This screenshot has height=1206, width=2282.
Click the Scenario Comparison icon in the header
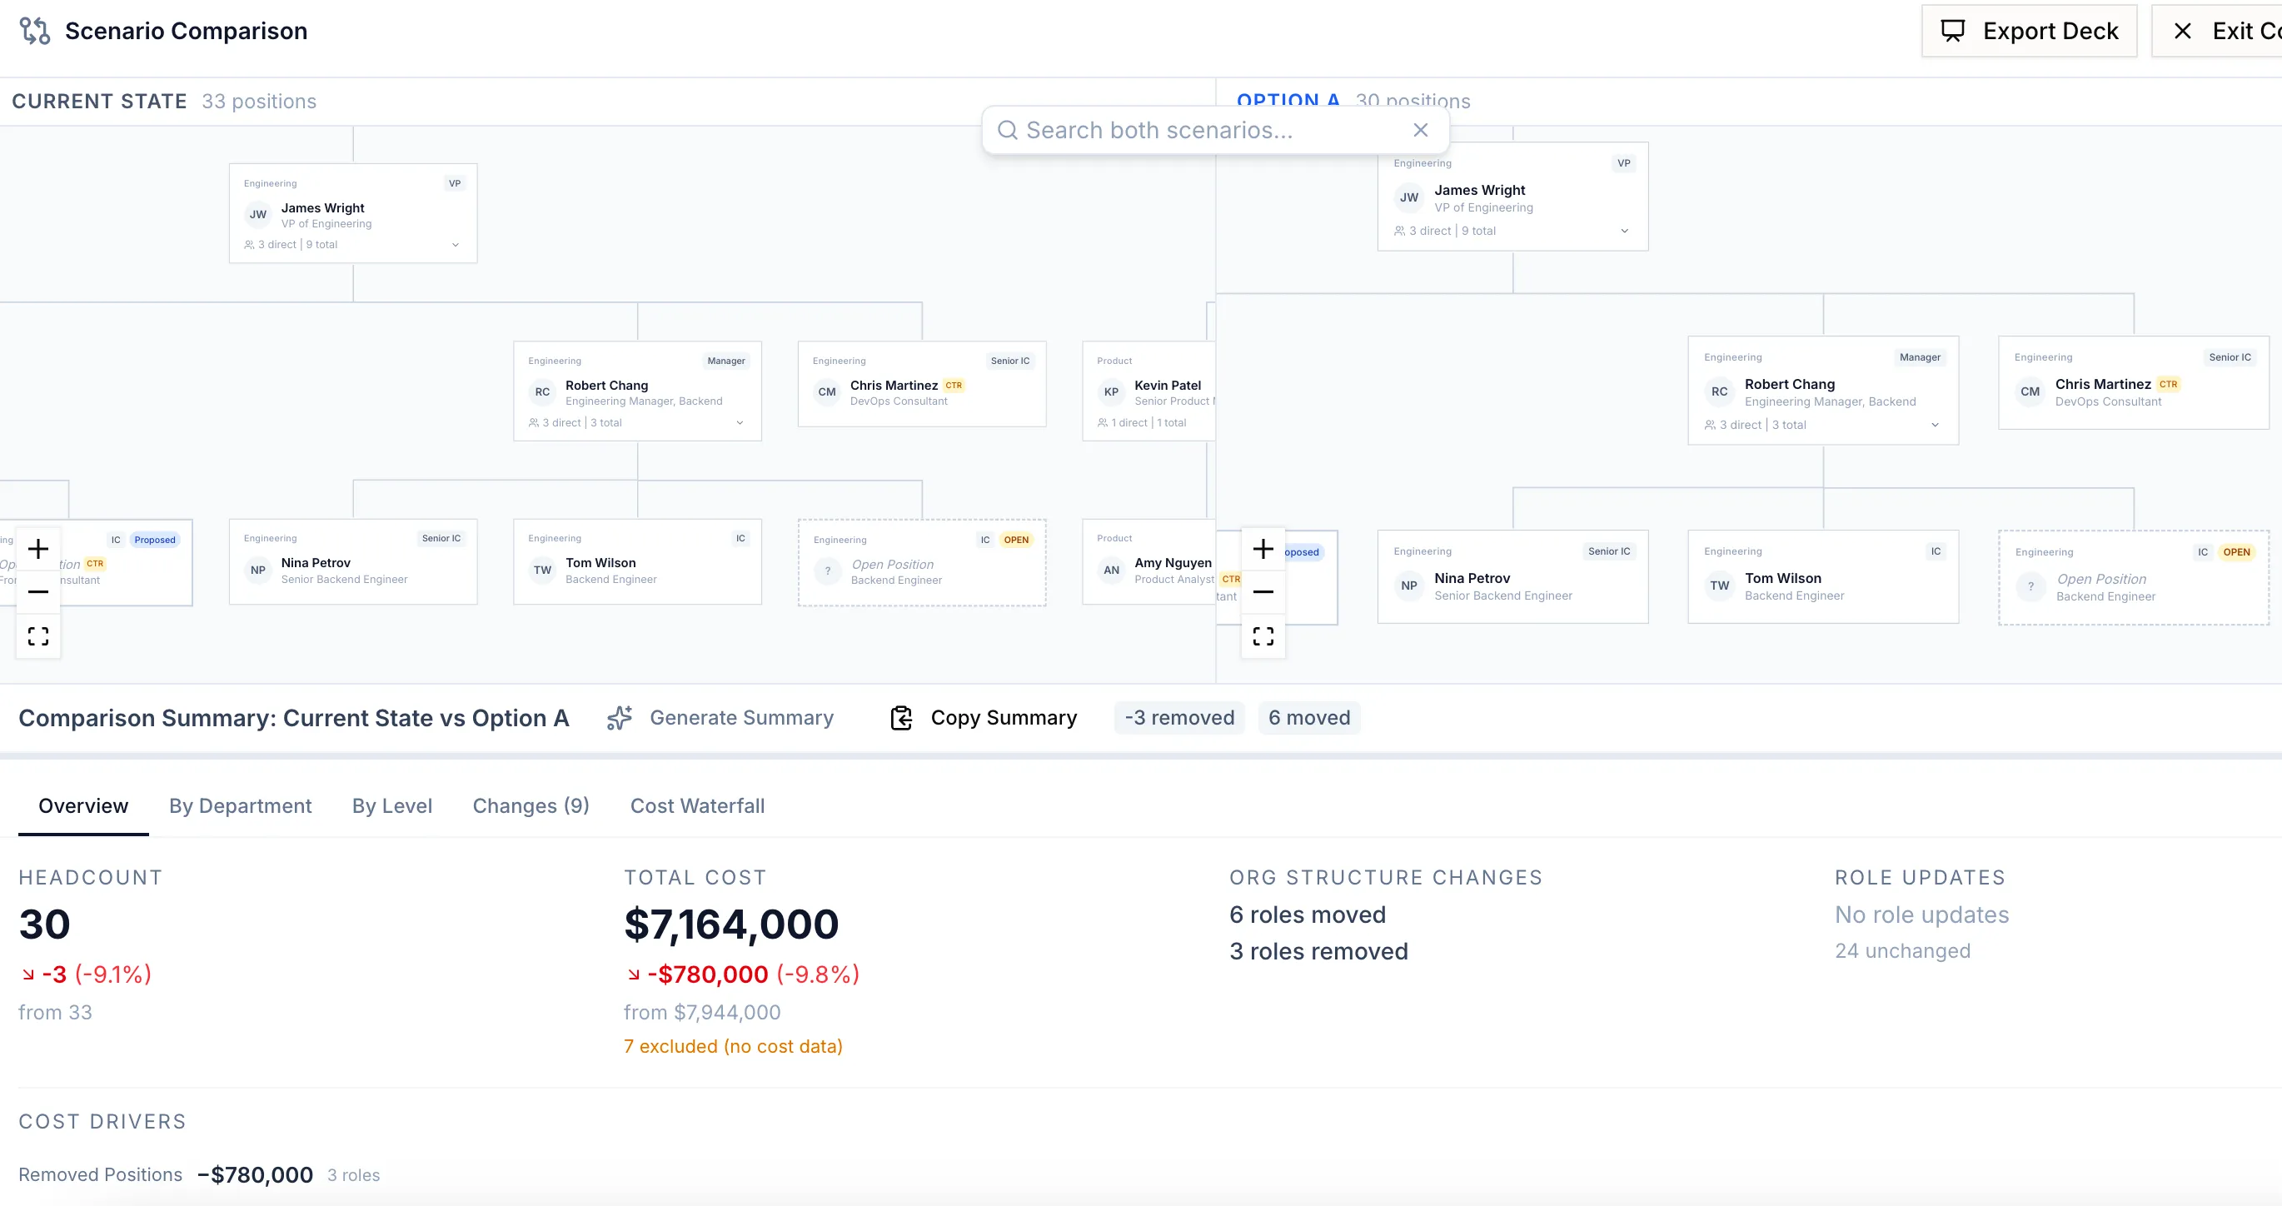(x=34, y=31)
